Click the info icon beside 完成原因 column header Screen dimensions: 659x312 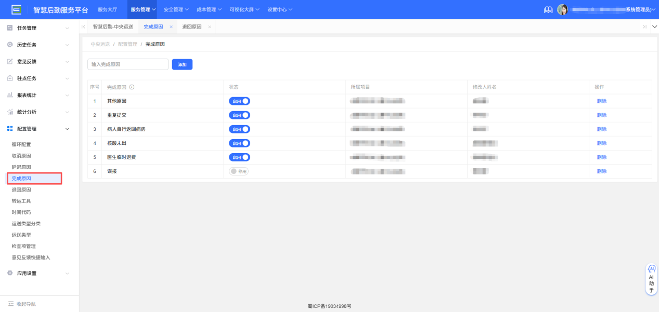132,87
